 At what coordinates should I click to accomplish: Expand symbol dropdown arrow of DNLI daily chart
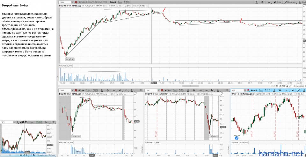(x=245, y=90)
